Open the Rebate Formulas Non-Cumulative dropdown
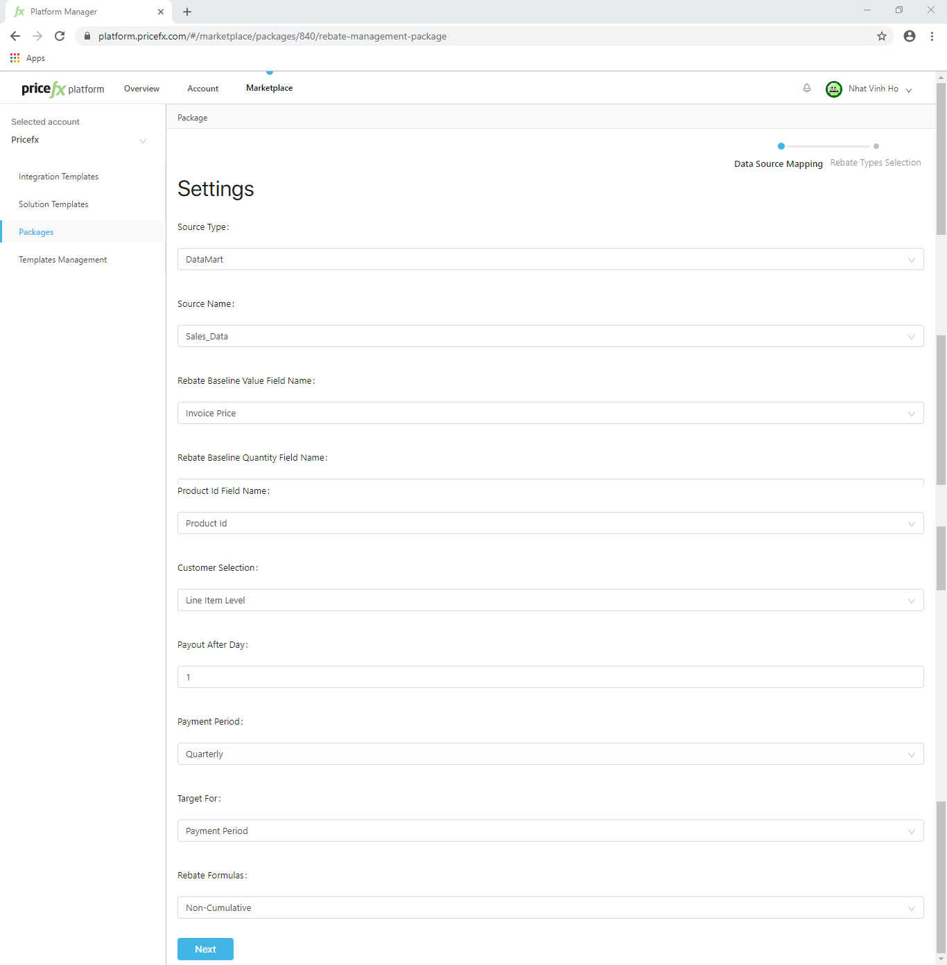The width and height of the screenshot is (947, 965). pyautogui.click(x=550, y=908)
